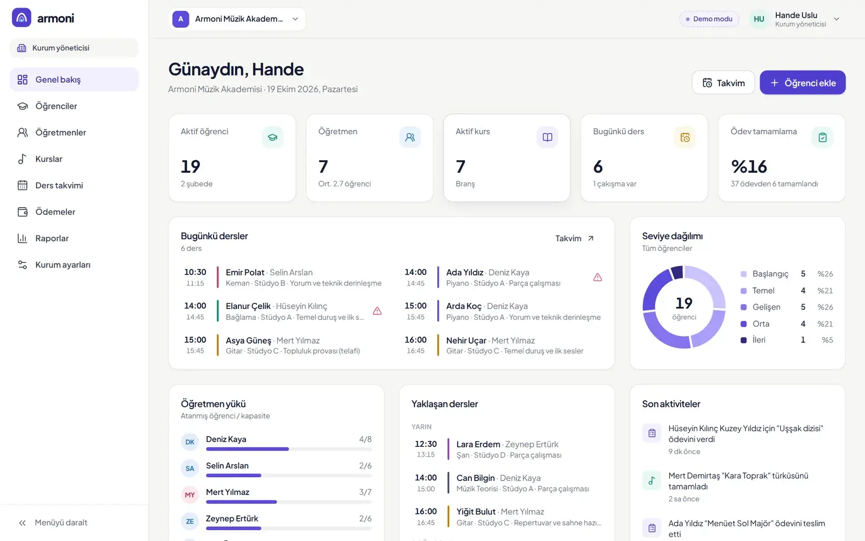Click the MY avatar for Mert Yılmaz

point(190,495)
